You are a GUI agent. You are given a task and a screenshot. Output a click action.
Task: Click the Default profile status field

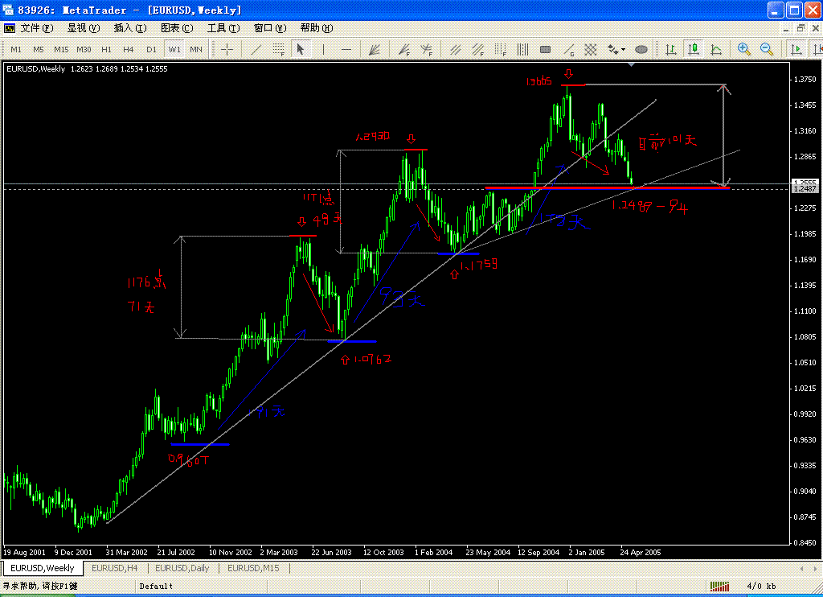click(x=156, y=586)
